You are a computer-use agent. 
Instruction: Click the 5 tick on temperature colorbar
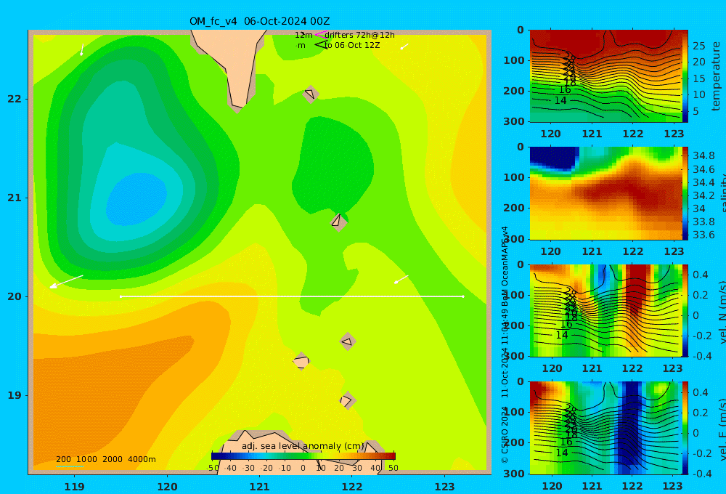(x=696, y=111)
